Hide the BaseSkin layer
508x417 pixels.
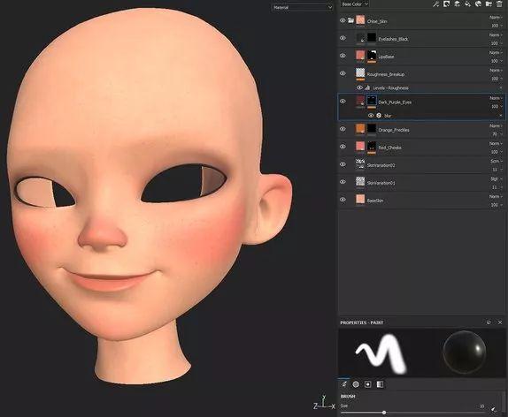click(343, 200)
